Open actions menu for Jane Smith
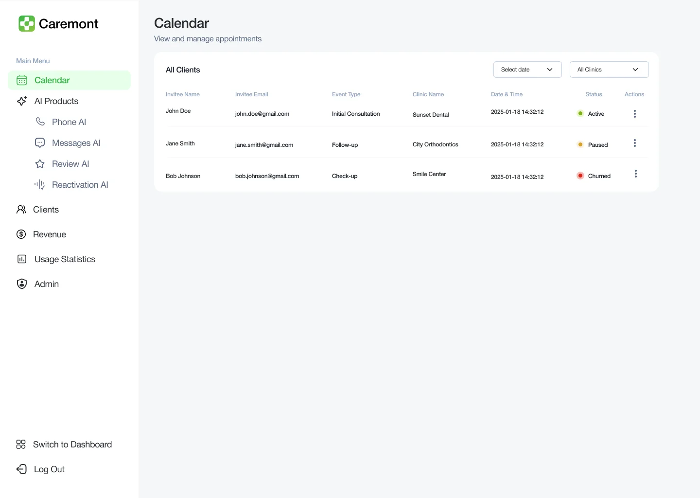 point(634,143)
